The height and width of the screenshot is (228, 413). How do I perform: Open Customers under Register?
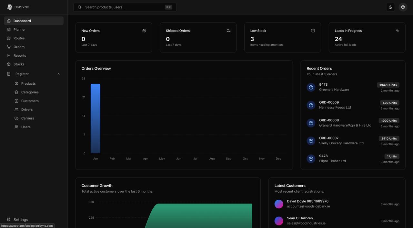37,101
